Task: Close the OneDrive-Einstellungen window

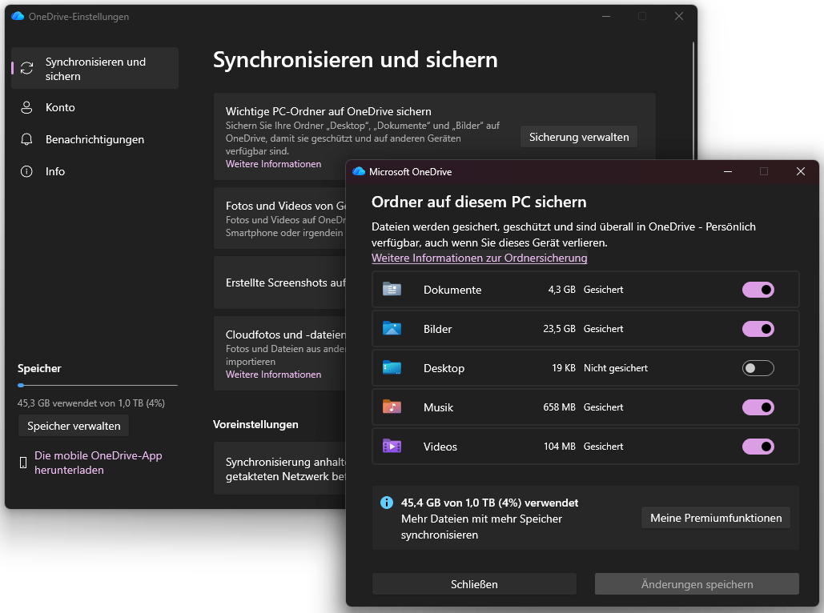Action: click(679, 16)
